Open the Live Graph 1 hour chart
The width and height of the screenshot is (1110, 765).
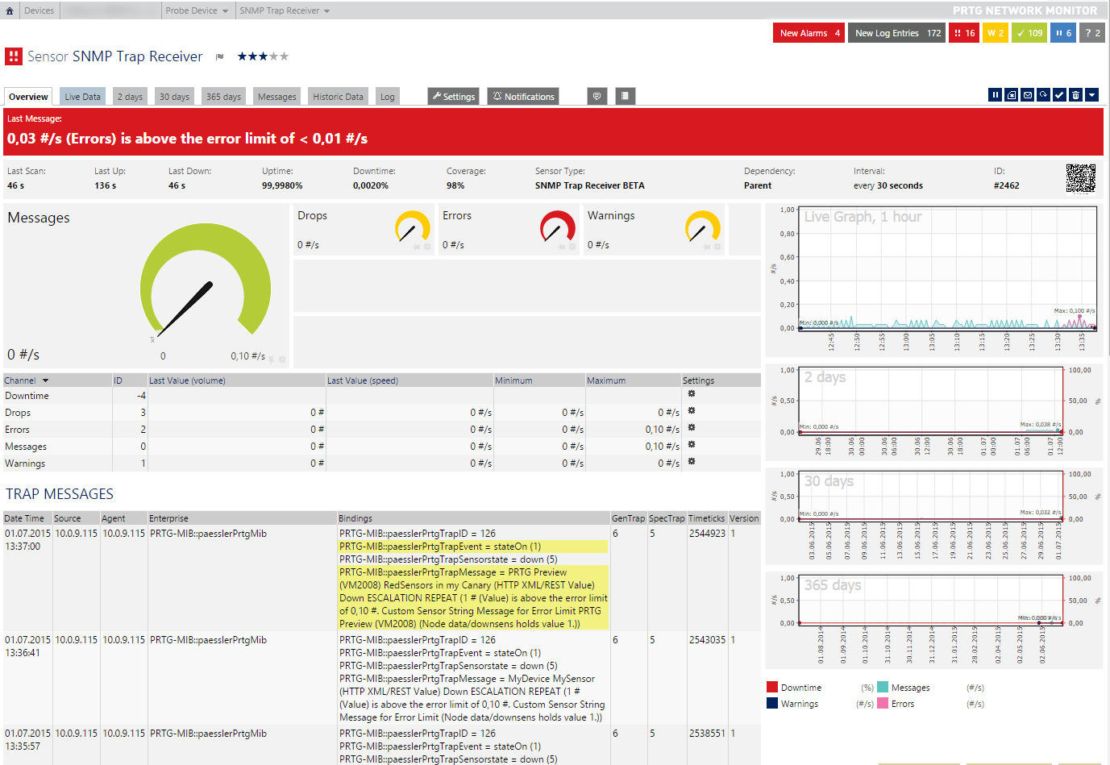coord(933,280)
